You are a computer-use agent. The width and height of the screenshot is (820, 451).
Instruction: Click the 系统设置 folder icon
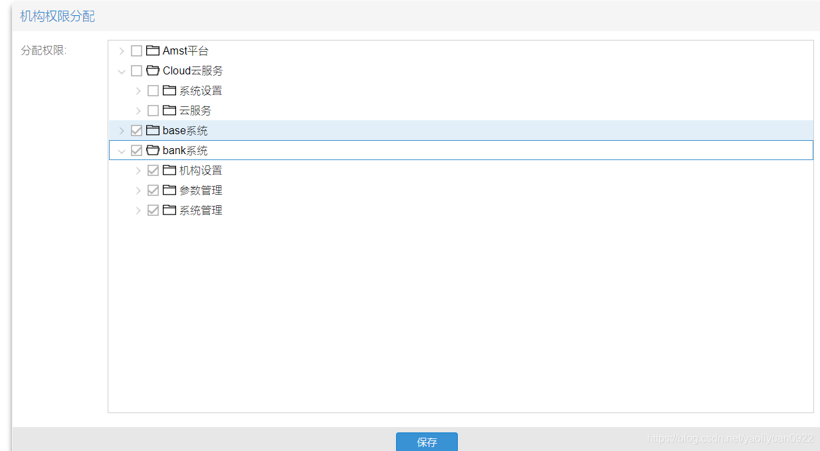[169, 90]
